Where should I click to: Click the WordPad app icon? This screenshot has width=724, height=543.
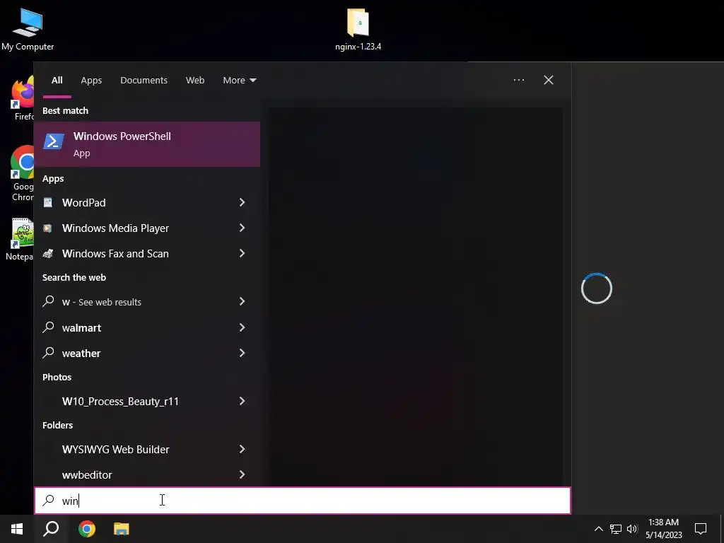click(48, 202)
